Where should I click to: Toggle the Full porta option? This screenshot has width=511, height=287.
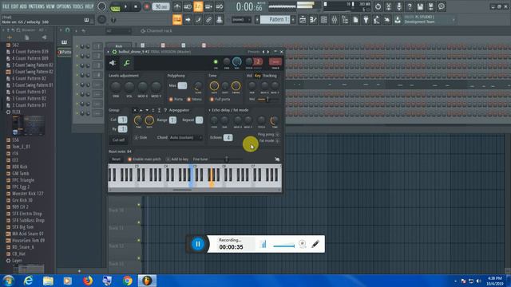[212, 99]
